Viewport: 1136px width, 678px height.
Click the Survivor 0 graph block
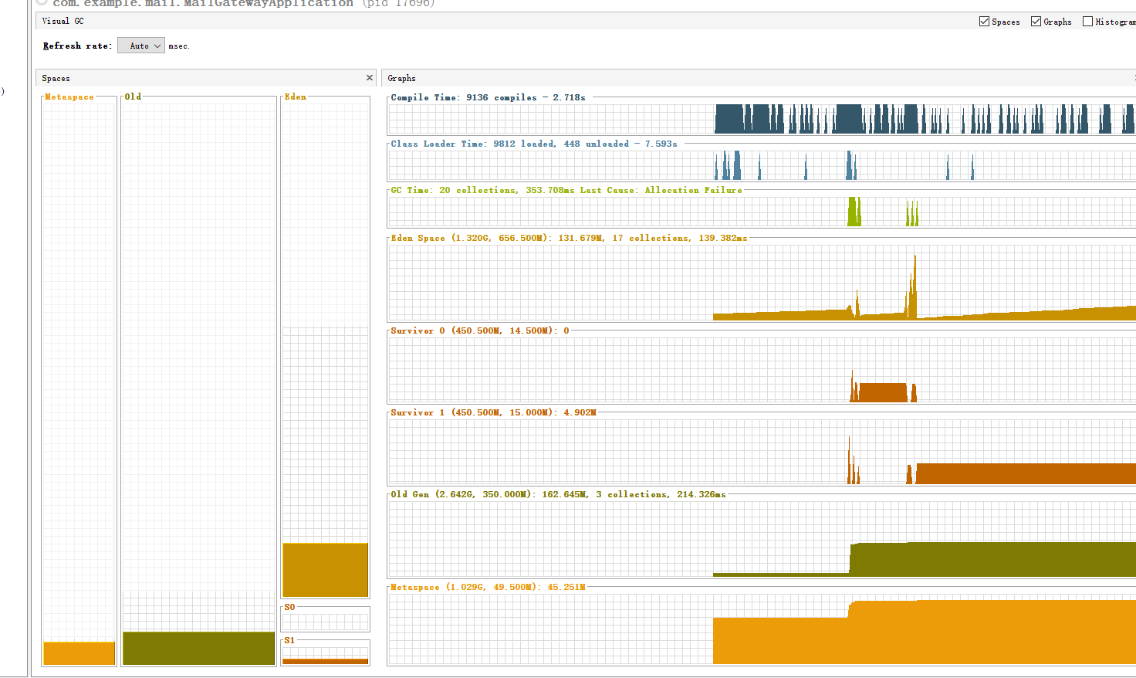click(x=883, y=392)
